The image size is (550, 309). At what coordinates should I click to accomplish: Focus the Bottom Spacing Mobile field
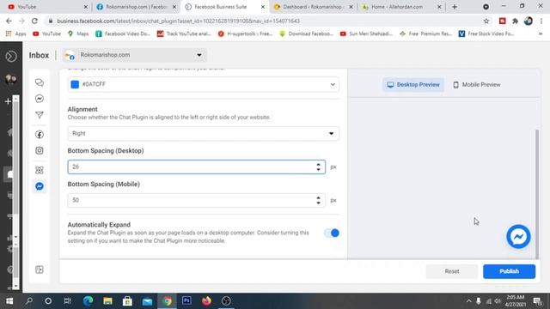click(197, 200)
